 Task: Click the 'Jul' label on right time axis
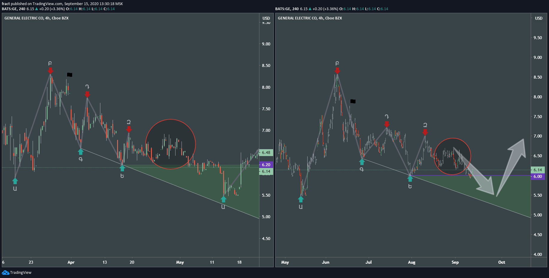pyautogui.click(x=368, y=262)
